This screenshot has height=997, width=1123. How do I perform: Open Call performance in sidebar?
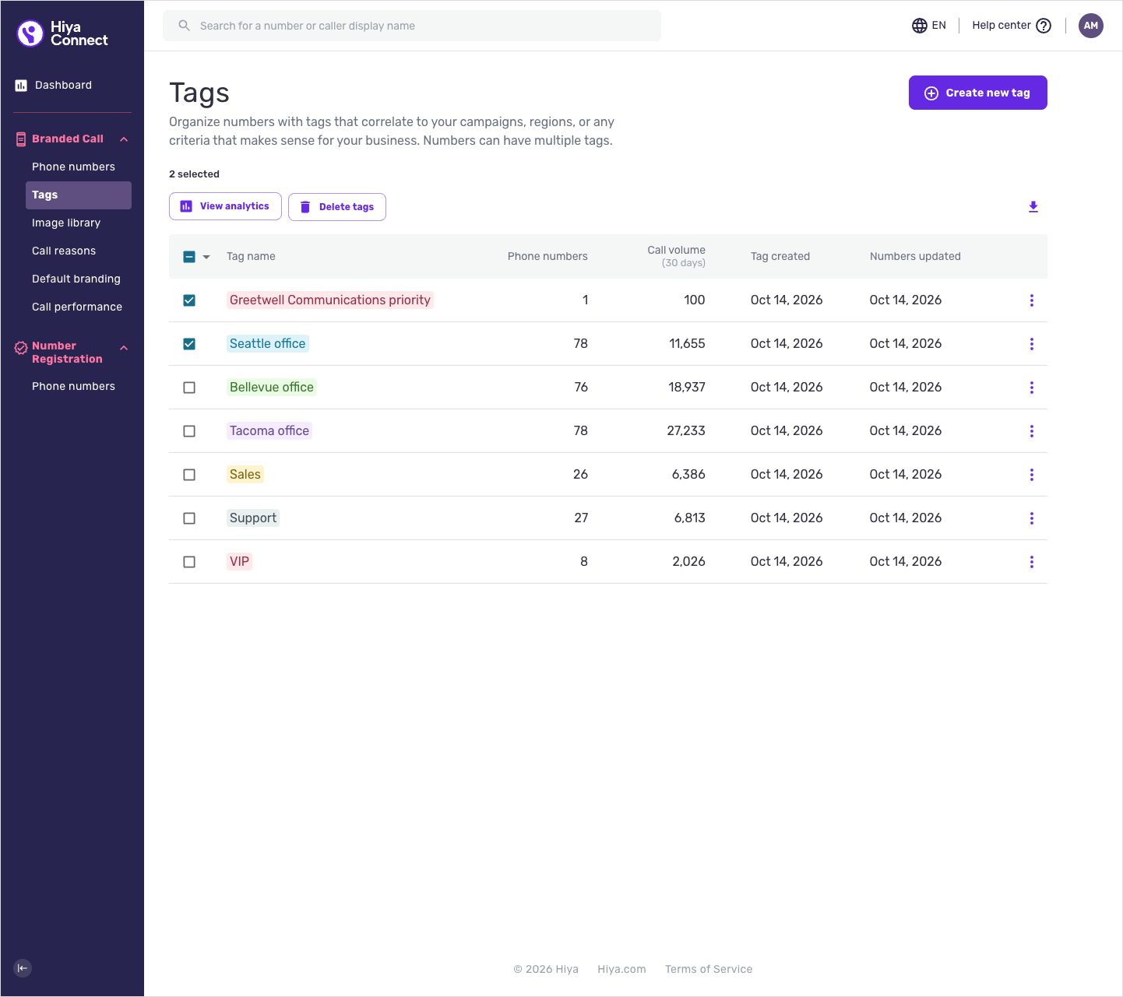(79, 307)
